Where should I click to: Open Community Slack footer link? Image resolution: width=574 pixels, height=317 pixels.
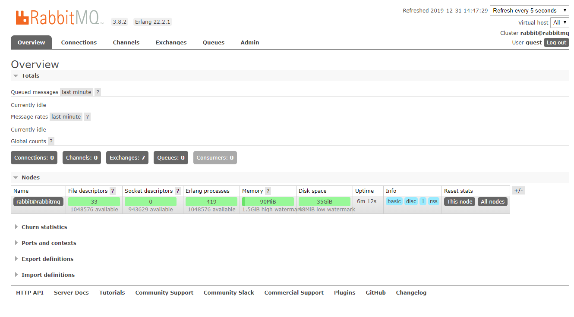(229, 292)
